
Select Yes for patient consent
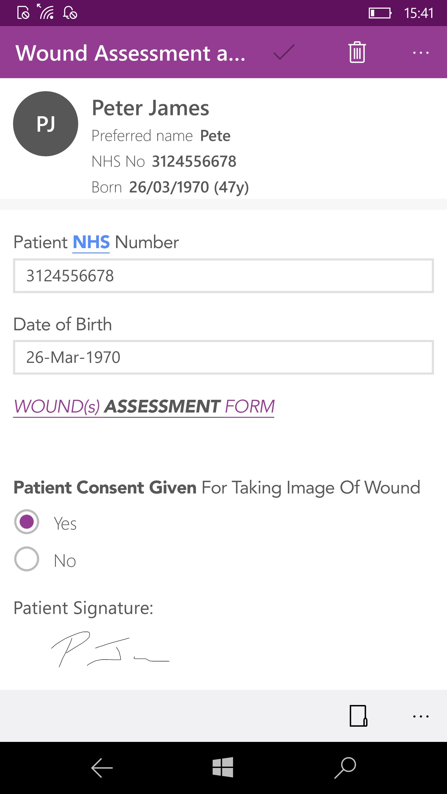pyautogui.click(x=27, y=522)
